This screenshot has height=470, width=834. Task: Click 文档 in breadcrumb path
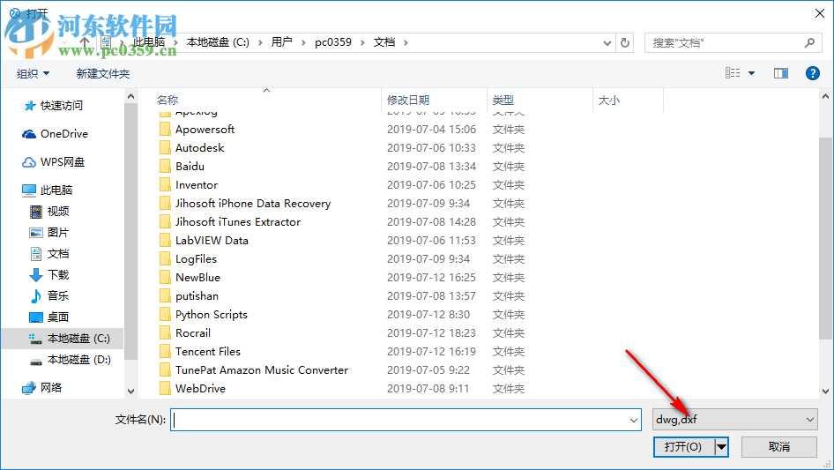384,42
